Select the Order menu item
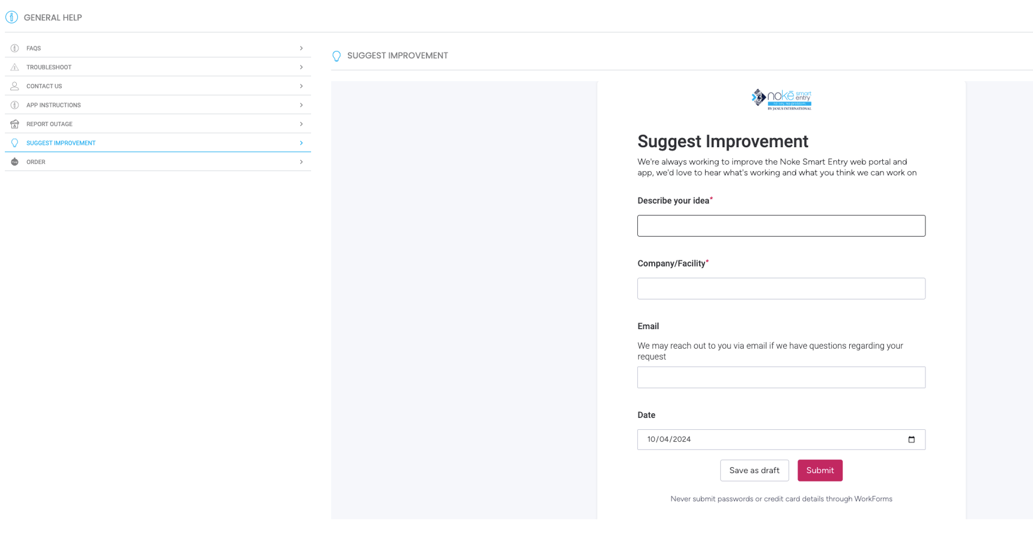This screenshot has height=556, width=1033. tap(158, 162)
